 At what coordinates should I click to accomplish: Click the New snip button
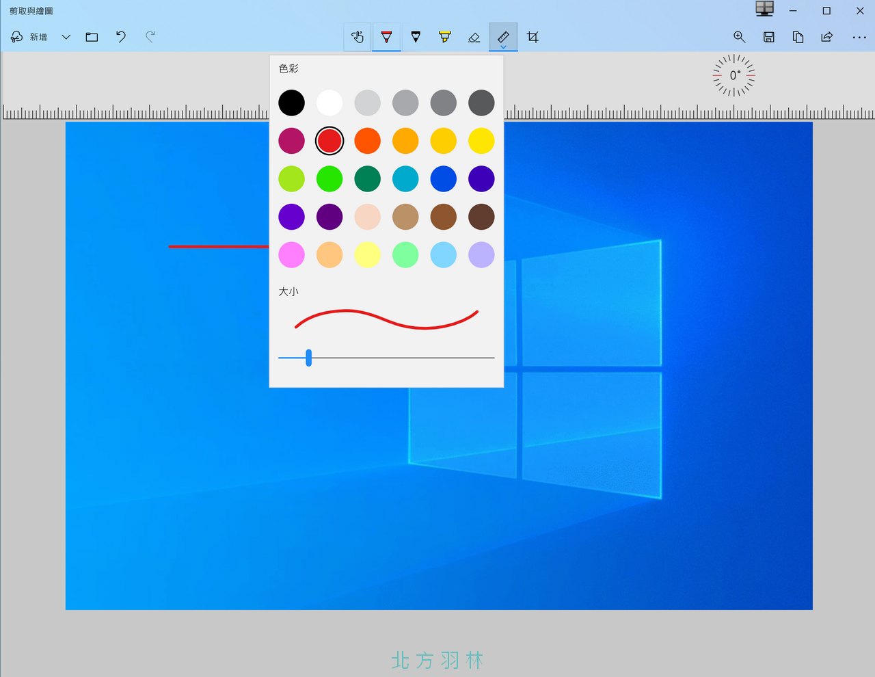[29, 37]
